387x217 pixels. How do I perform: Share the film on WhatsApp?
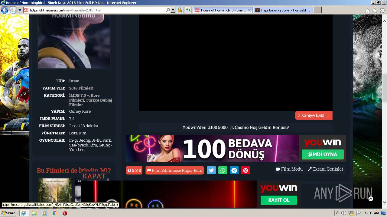[x=223, y=170]
